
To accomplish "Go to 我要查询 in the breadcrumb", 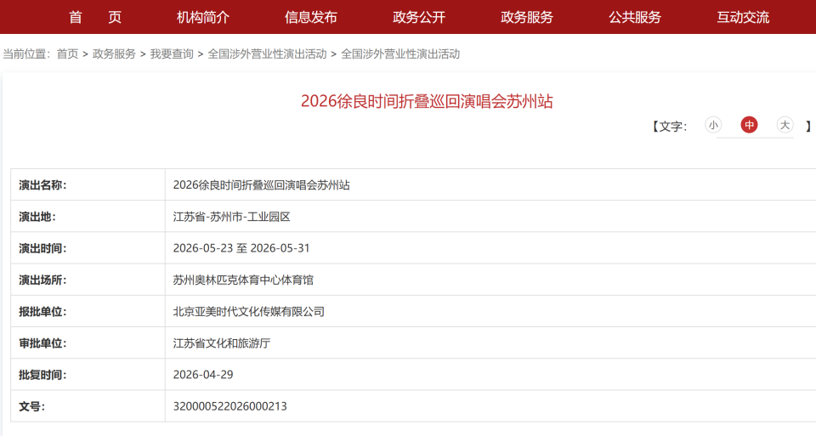I will coord(172,54).
